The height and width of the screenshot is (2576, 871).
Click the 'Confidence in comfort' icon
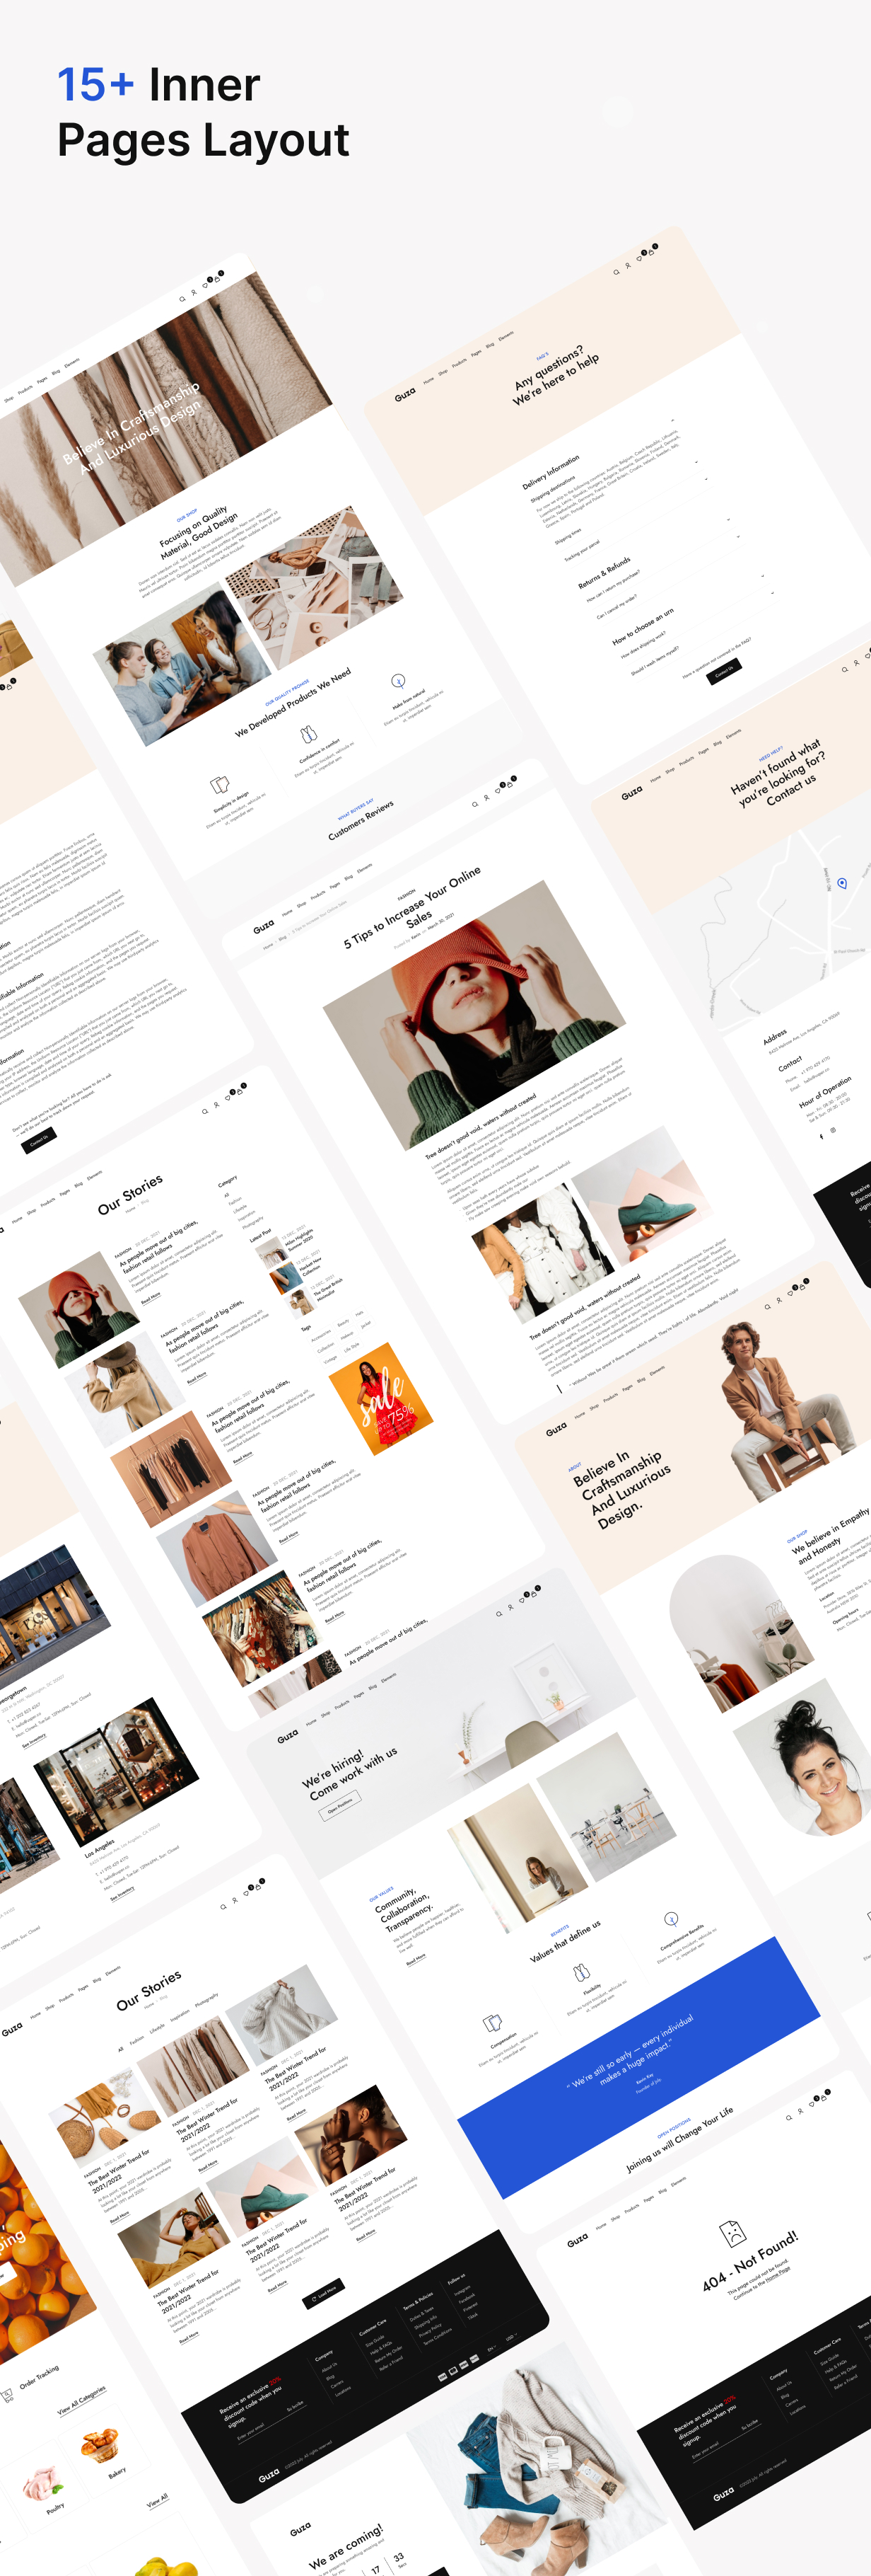309,735
